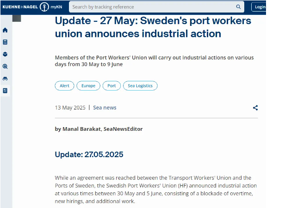Viewport: 291px width, 208px height.
Task: Click the myKN label in header
Action: point(56,7)
